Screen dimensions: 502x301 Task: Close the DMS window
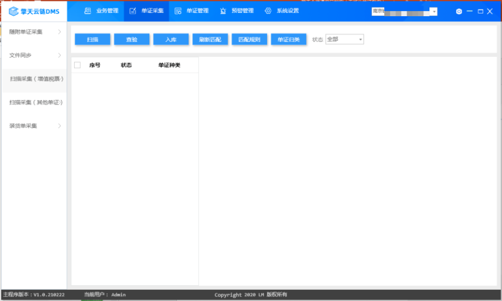490,11
